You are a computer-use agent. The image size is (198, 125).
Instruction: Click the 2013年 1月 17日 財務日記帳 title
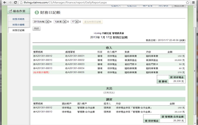point(109,37)
